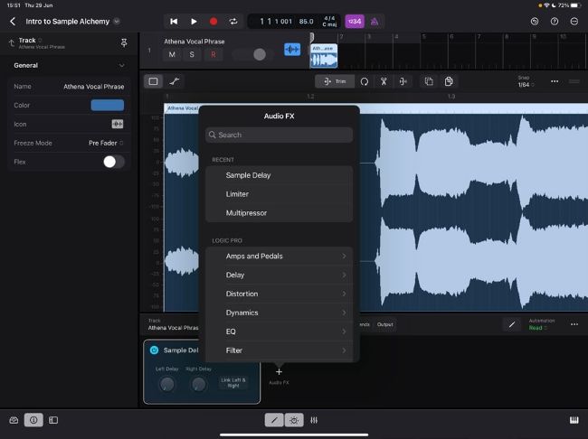Viewport: 588px width, 439px height.
Task: Power off the Sample Delay plugin
Action: point(155,350)
